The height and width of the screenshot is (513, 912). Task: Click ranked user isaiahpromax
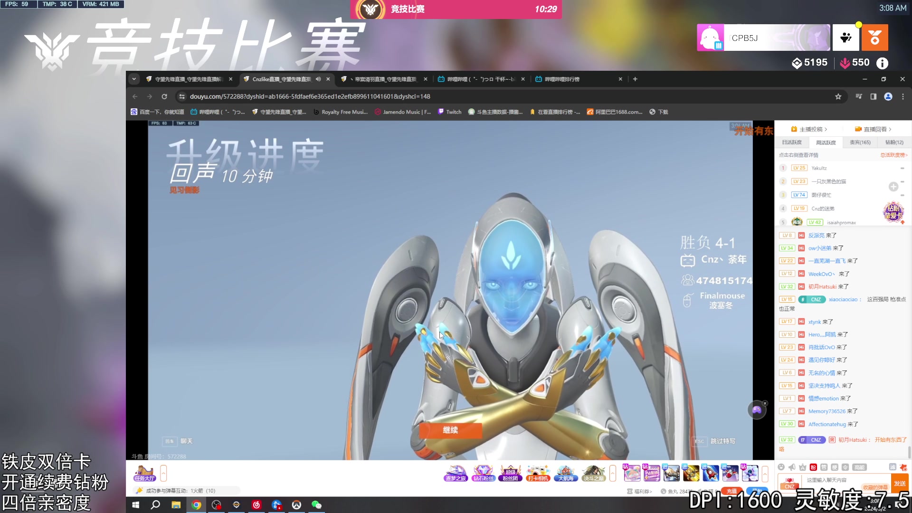(841, 222)
